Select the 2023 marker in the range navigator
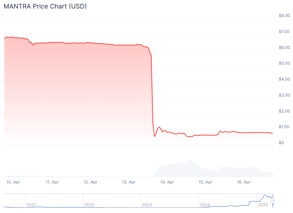 [147, 205]
